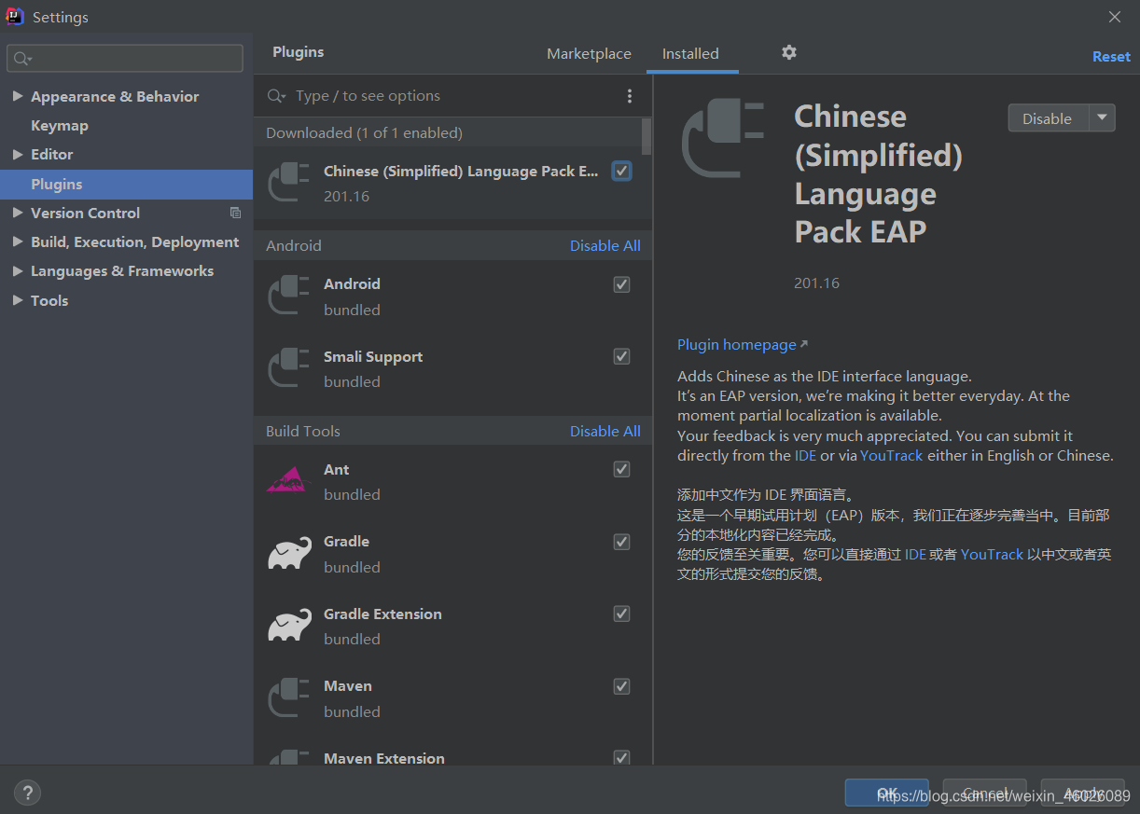Switch to the Marketplace tab

point(589,53)
